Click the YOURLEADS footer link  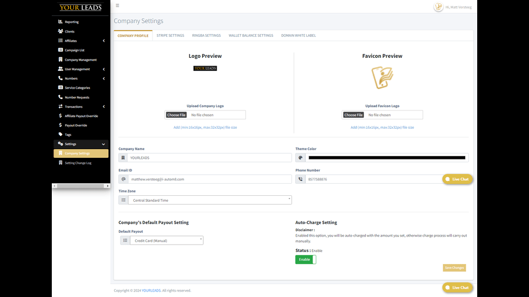coord(151,290)
